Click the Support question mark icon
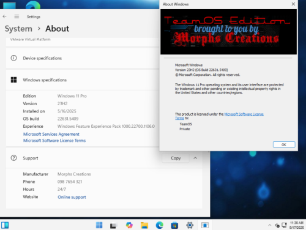306x230 pixels. tap(13, 158)
